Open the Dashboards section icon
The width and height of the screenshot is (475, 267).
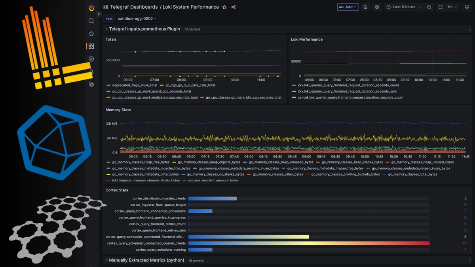coord(91,46)
